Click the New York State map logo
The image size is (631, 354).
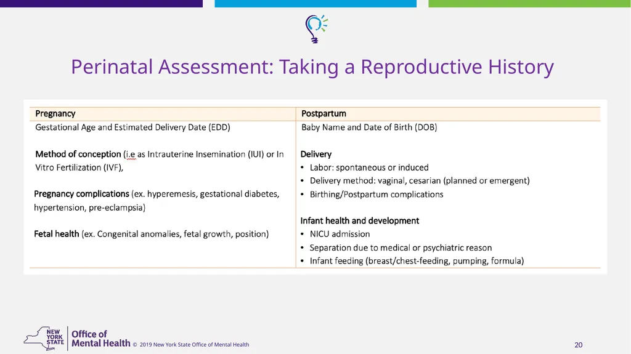pyautogui.click(x=44, y=339)
